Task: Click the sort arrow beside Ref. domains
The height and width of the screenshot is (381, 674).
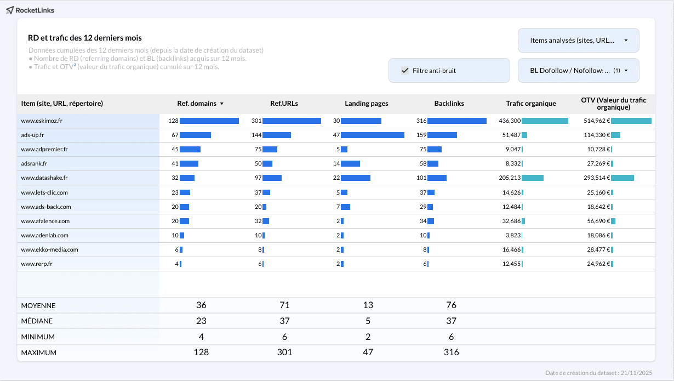Action: coord(222,104)
